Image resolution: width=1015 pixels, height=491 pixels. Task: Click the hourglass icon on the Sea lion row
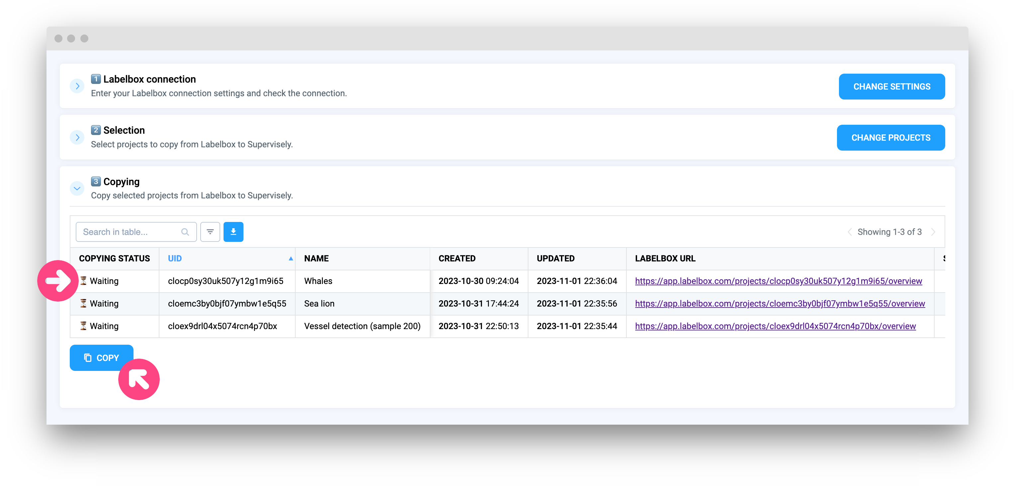(84, 303)
